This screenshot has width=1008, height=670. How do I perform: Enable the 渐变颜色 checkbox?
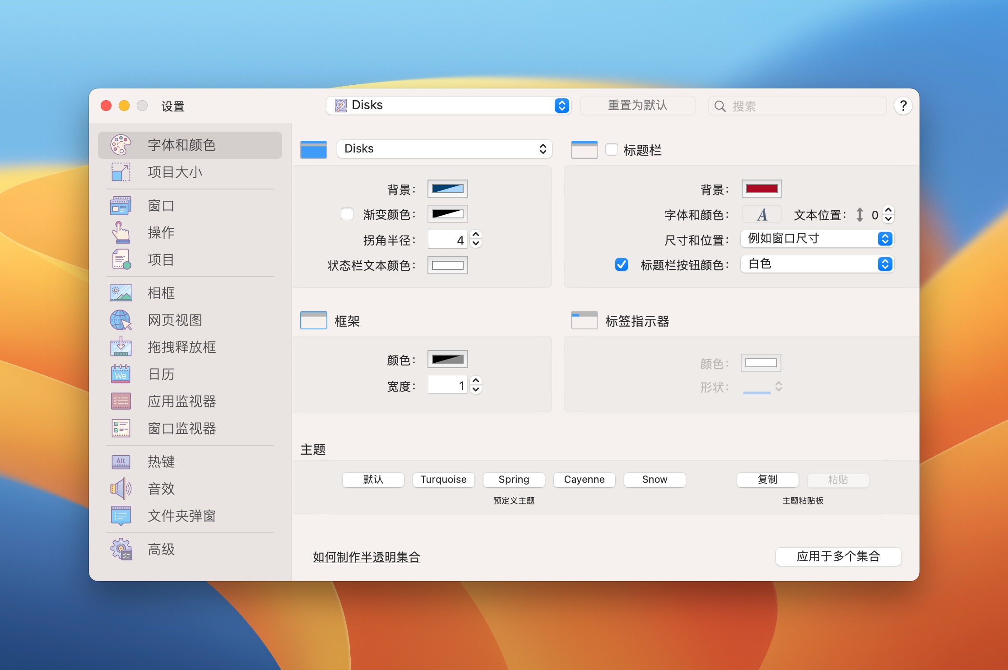[x=347, y=214]
